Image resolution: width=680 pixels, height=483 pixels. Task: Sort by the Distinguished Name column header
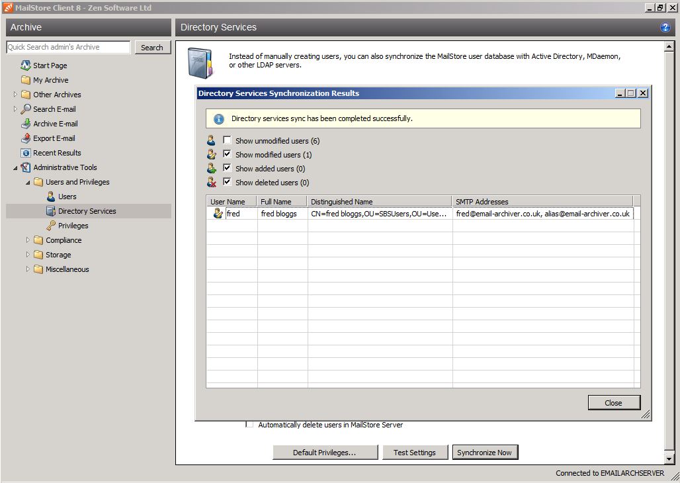(x=380, y=201)
